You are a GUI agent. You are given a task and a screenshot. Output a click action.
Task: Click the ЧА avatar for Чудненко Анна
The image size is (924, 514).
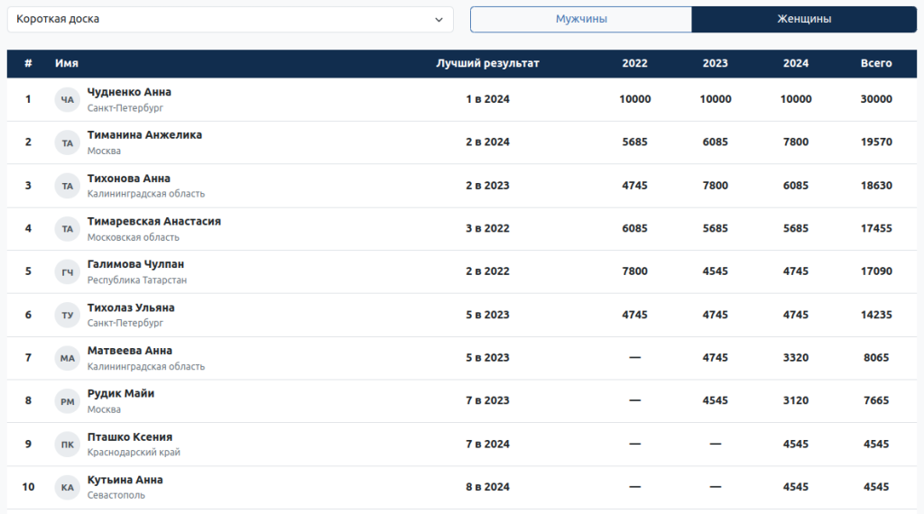[x=68, y=99]
